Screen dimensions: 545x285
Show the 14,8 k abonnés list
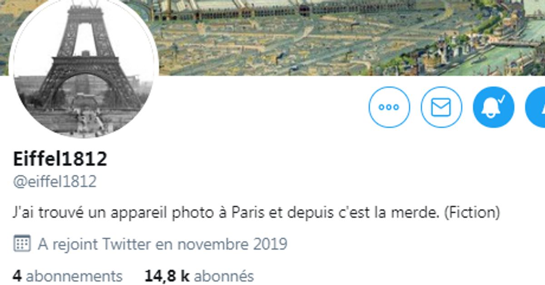(x=199, y=275)
